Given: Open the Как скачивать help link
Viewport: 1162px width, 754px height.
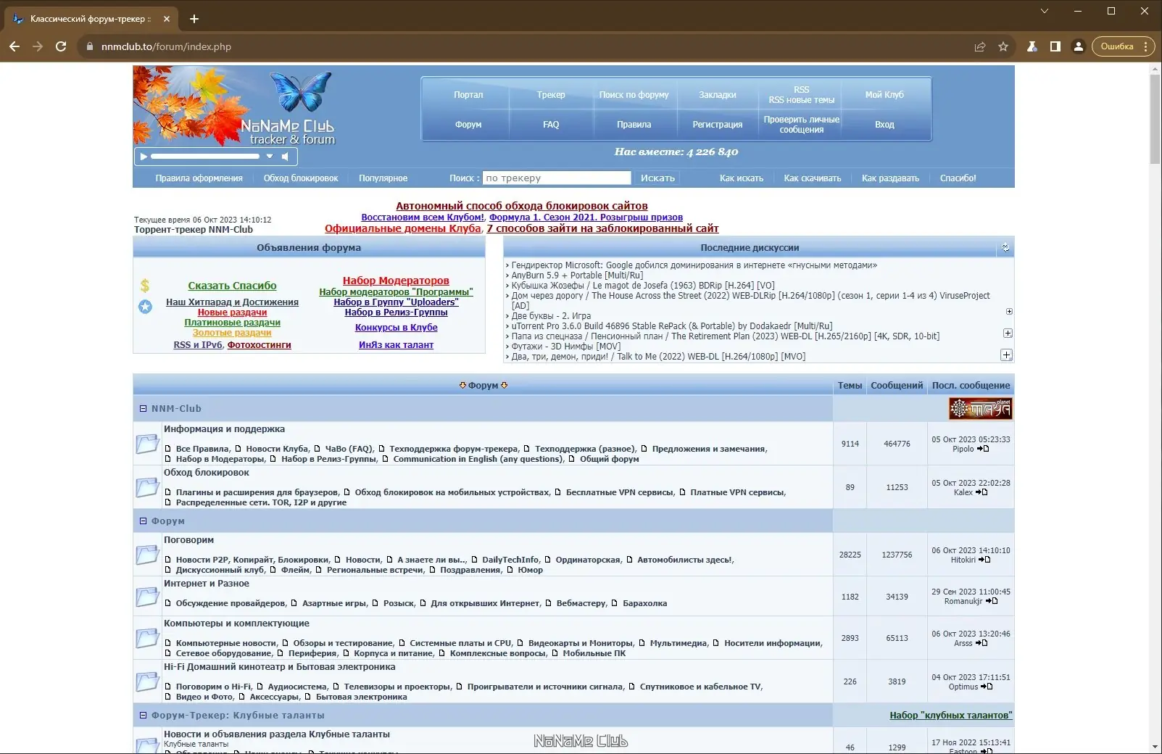Looking at the screenshot, I should click(813, 178).
